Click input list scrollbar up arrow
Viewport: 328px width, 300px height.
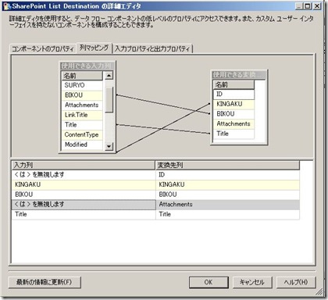coord(109,76)
